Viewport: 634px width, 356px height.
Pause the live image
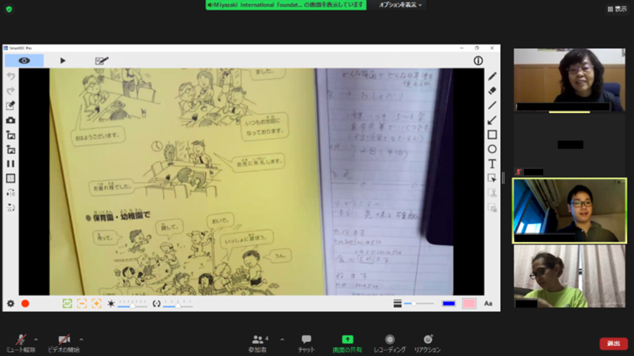point(11,164)
